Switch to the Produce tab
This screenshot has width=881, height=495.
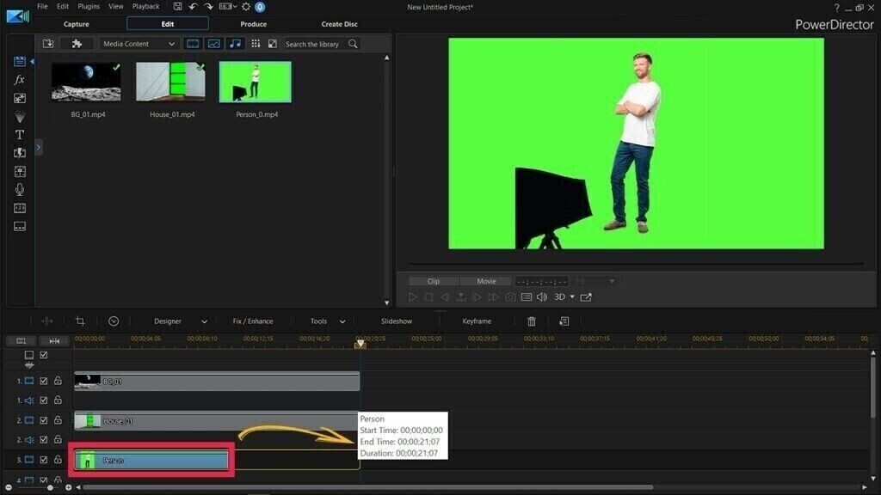pos(253,24)
